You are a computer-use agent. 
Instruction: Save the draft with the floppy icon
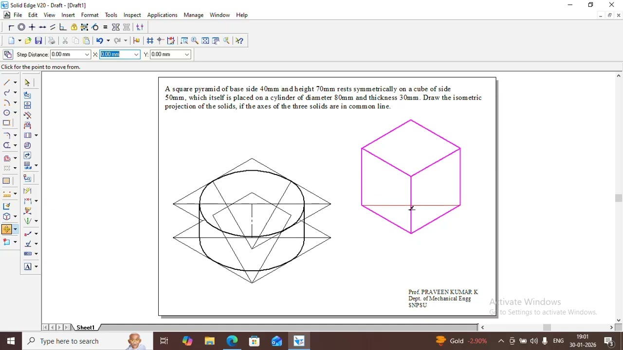38,41
